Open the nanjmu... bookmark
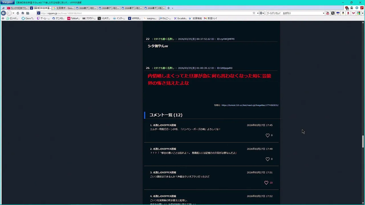 pyautogui.click(x=150, y=18)
